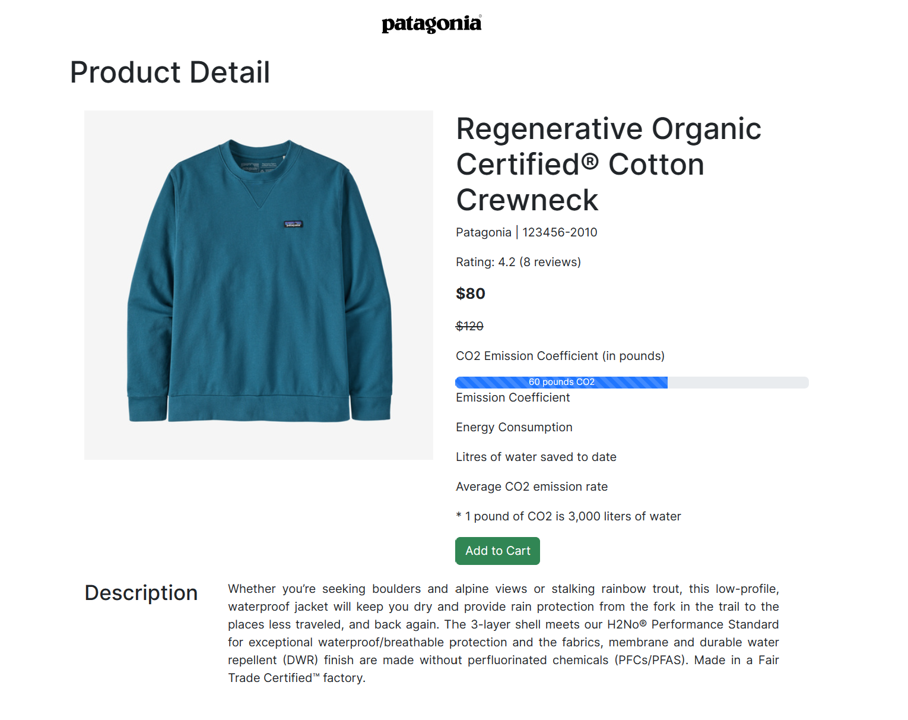The image size is (908, 720).
Task: Select the product SKU 123456-2010
Action: tap(560, 232)
